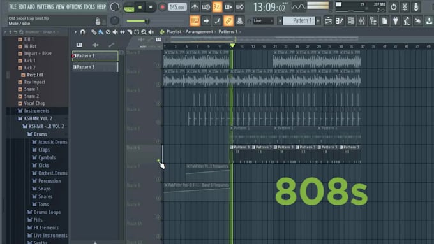This screenshot has height=244, width=434.
Task: Open the Browser view icon
Action: tap(373, 21)
